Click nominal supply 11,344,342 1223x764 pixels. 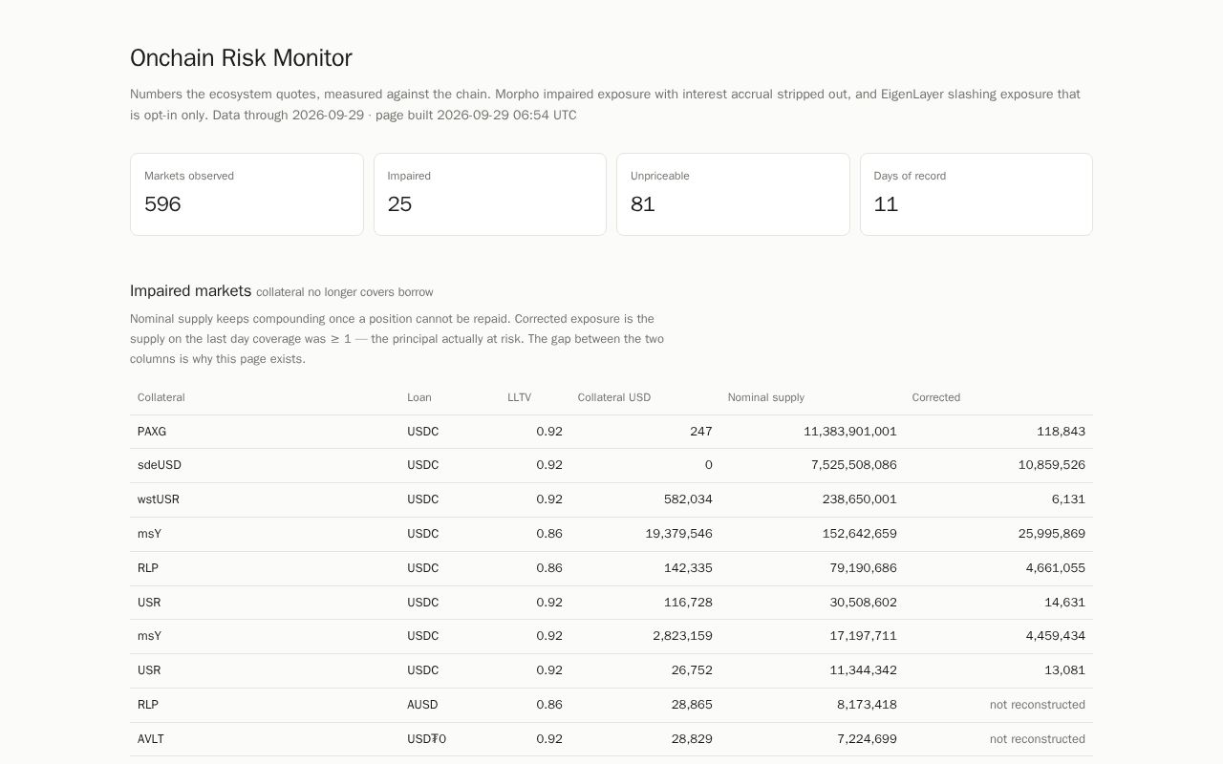click(864, 670)
